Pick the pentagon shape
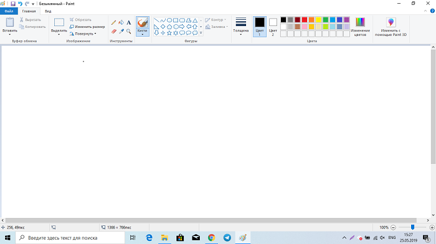The height and width of the screenshot is (244, 436). [x=169, y=27]
